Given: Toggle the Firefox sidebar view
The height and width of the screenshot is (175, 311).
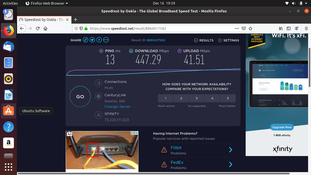Looking at the screenshot, I should [289, 29].
